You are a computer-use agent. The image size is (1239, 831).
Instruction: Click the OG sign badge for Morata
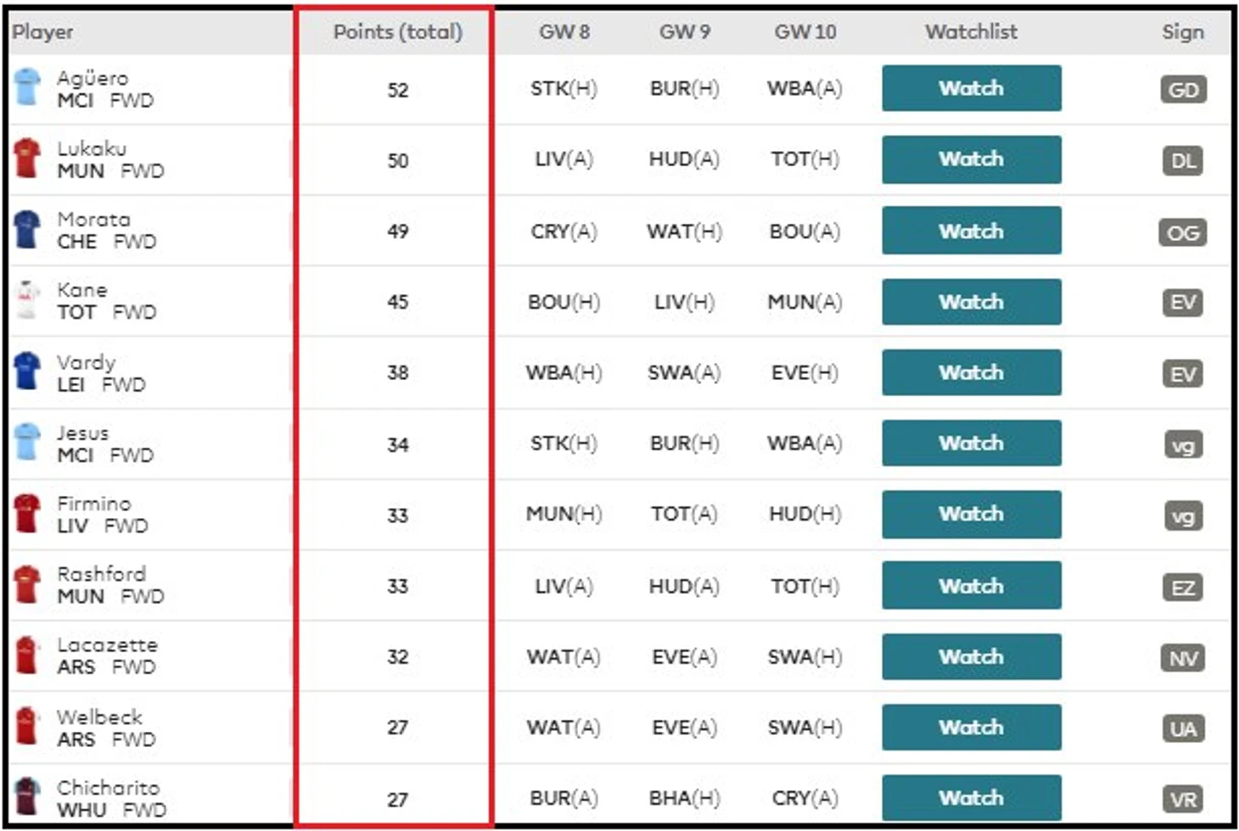pos(1183,231)
